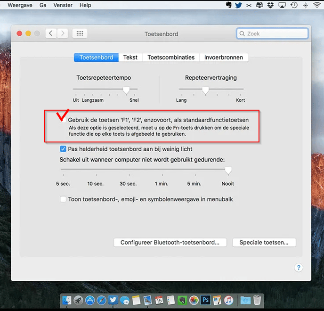Screen dimensions: 324x311
Task: Open Twitter app in the Dock
Action: tap(113, 300)
